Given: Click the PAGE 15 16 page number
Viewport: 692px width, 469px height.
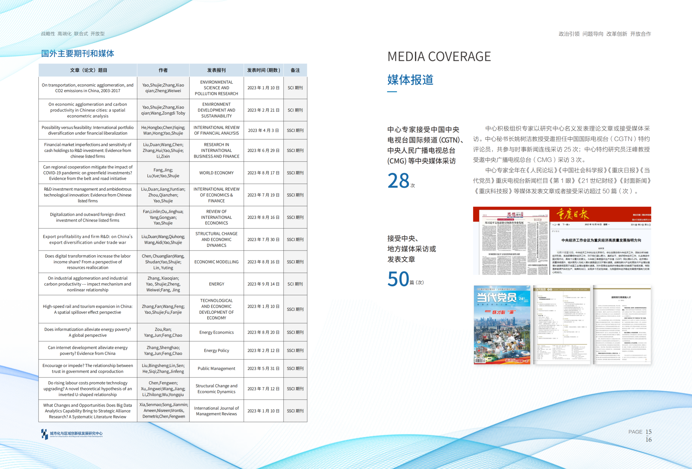Looking at the screenshot, I should 640,436.
